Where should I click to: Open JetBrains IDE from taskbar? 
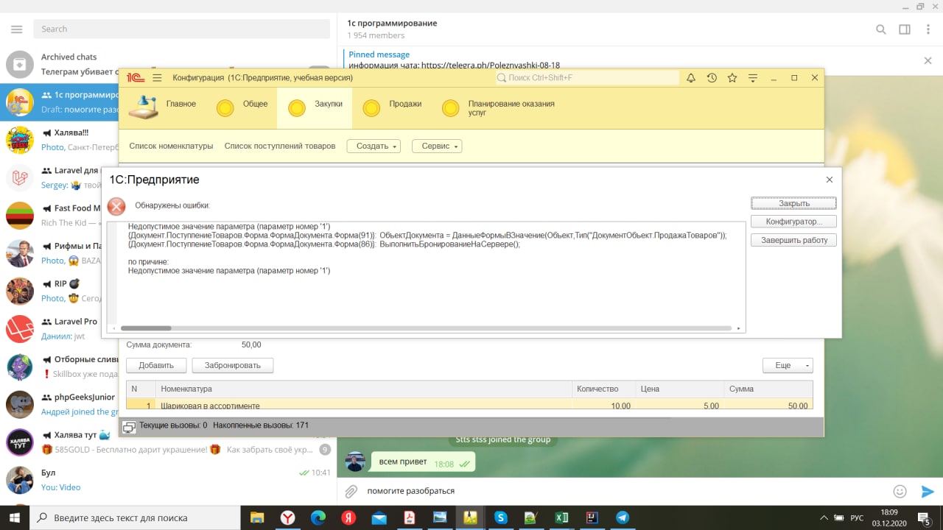point(592,517)
